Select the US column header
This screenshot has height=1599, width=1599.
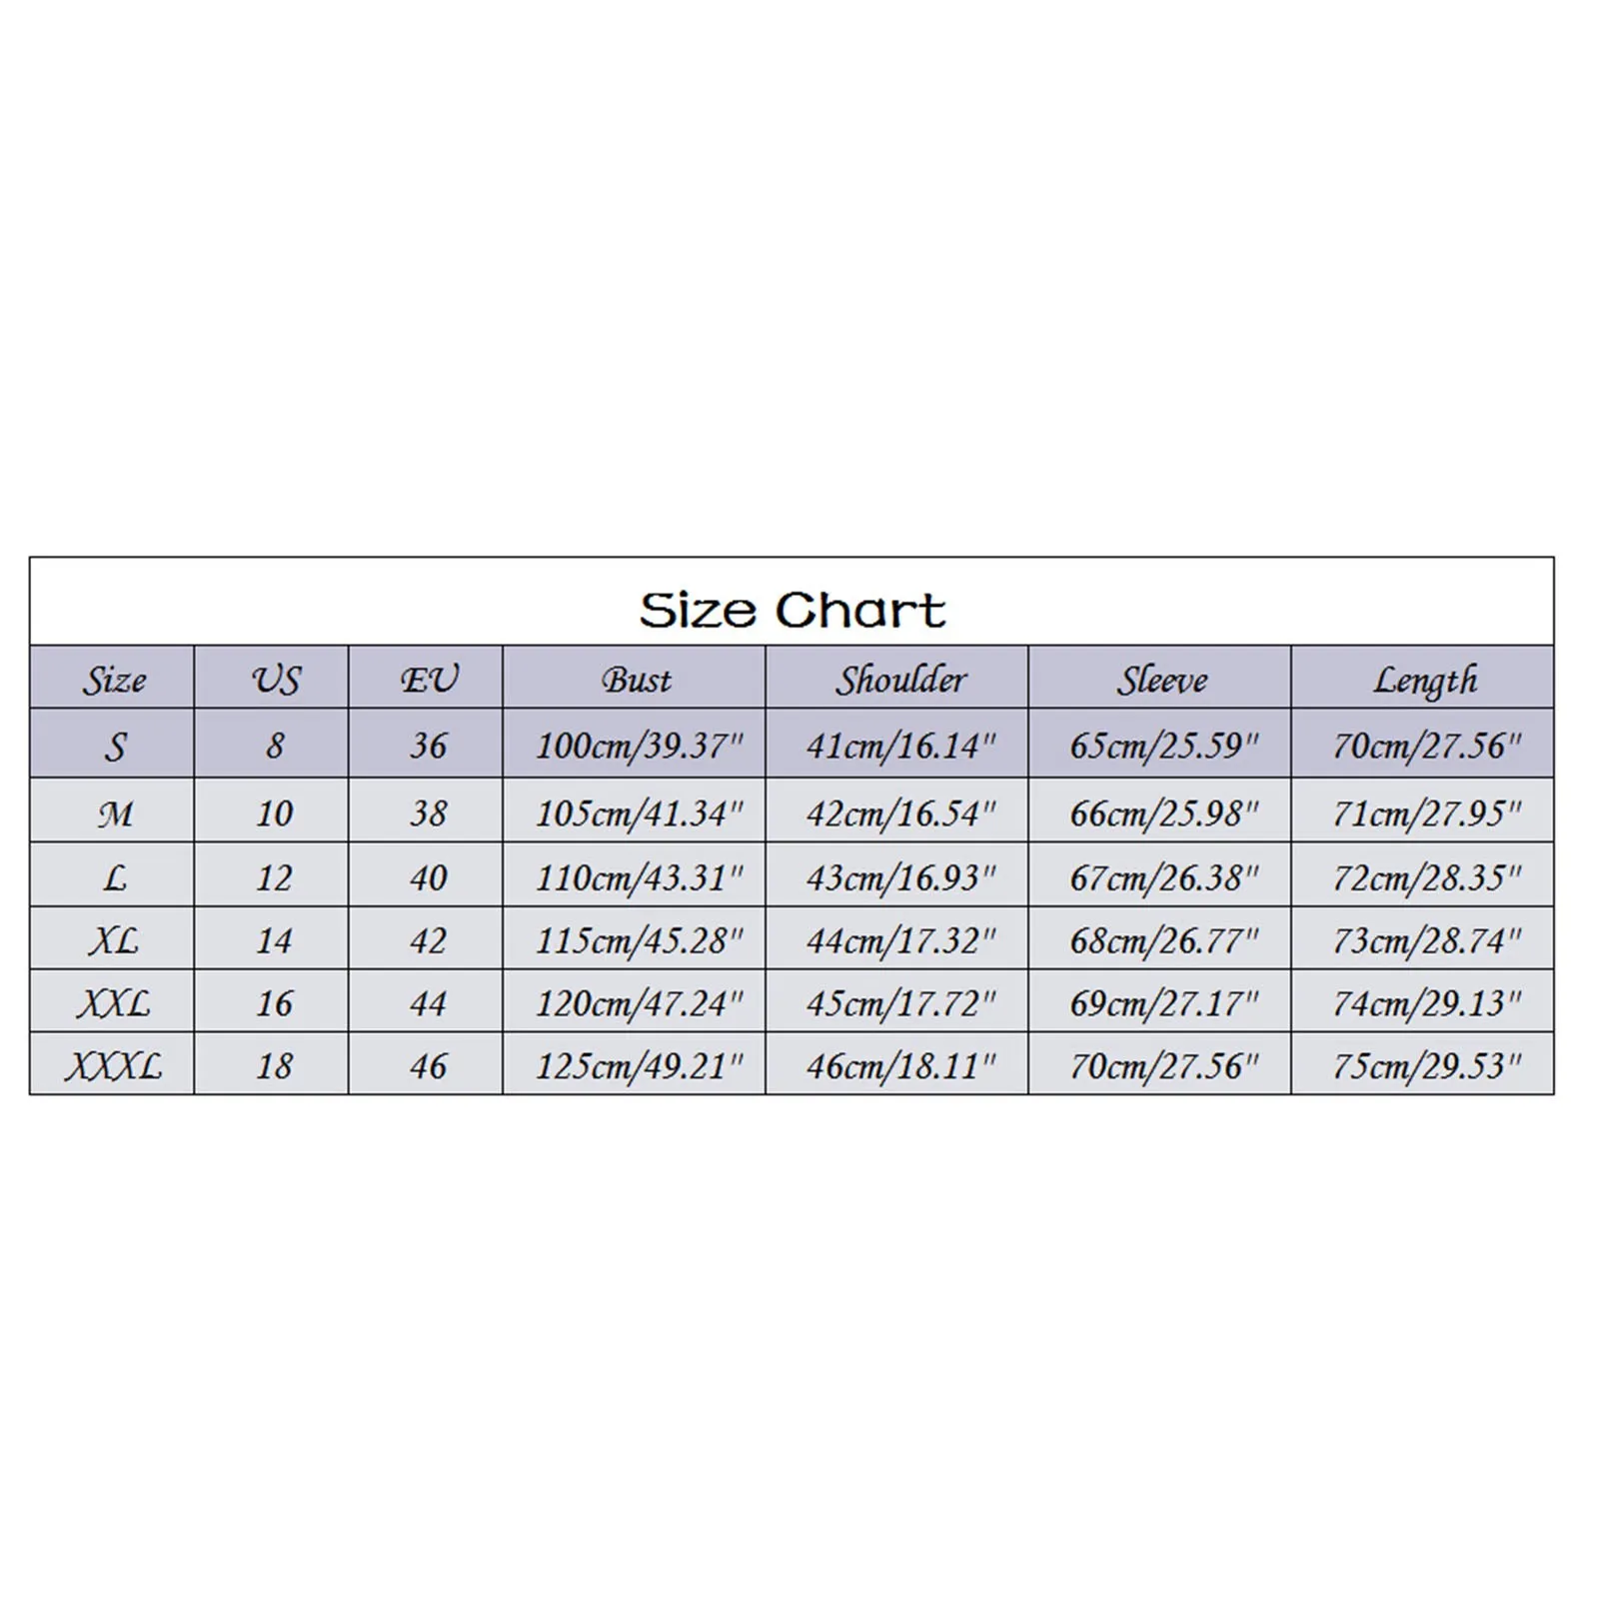click(275, 680)
